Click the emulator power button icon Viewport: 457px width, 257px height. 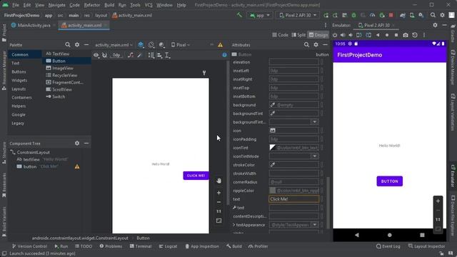[335, 35]
